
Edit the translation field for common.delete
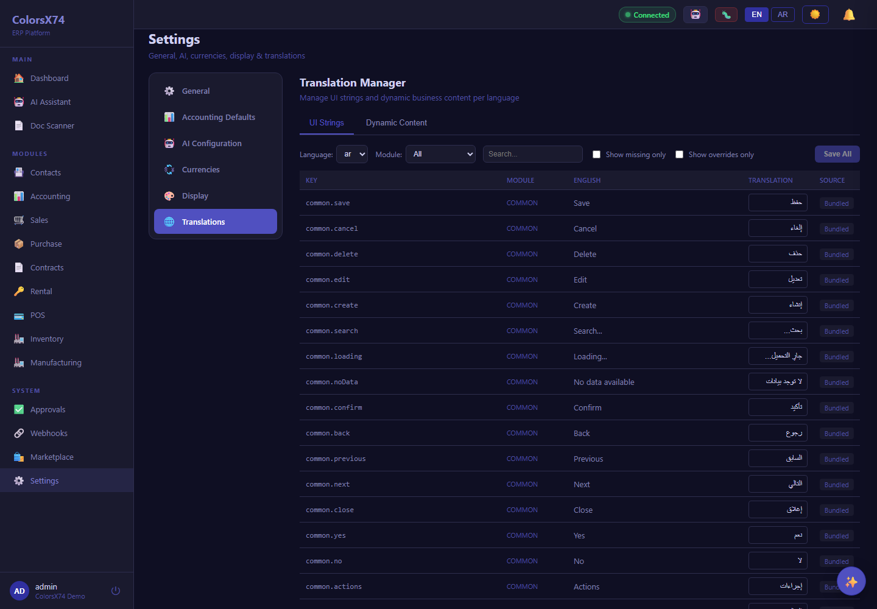tap(778, 254)
